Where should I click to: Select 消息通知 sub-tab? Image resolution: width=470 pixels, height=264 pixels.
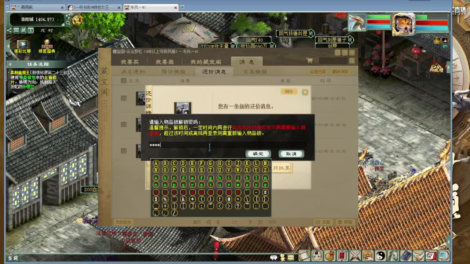tap(133, 72)
